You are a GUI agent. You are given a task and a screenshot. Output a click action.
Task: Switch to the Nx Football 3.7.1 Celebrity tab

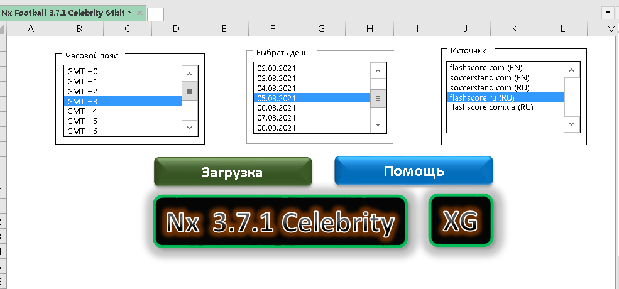click(67, 13)
